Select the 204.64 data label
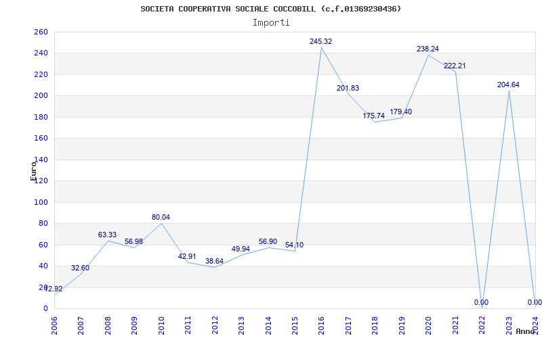This screenshot has height=338, width=542. (508, 85)
